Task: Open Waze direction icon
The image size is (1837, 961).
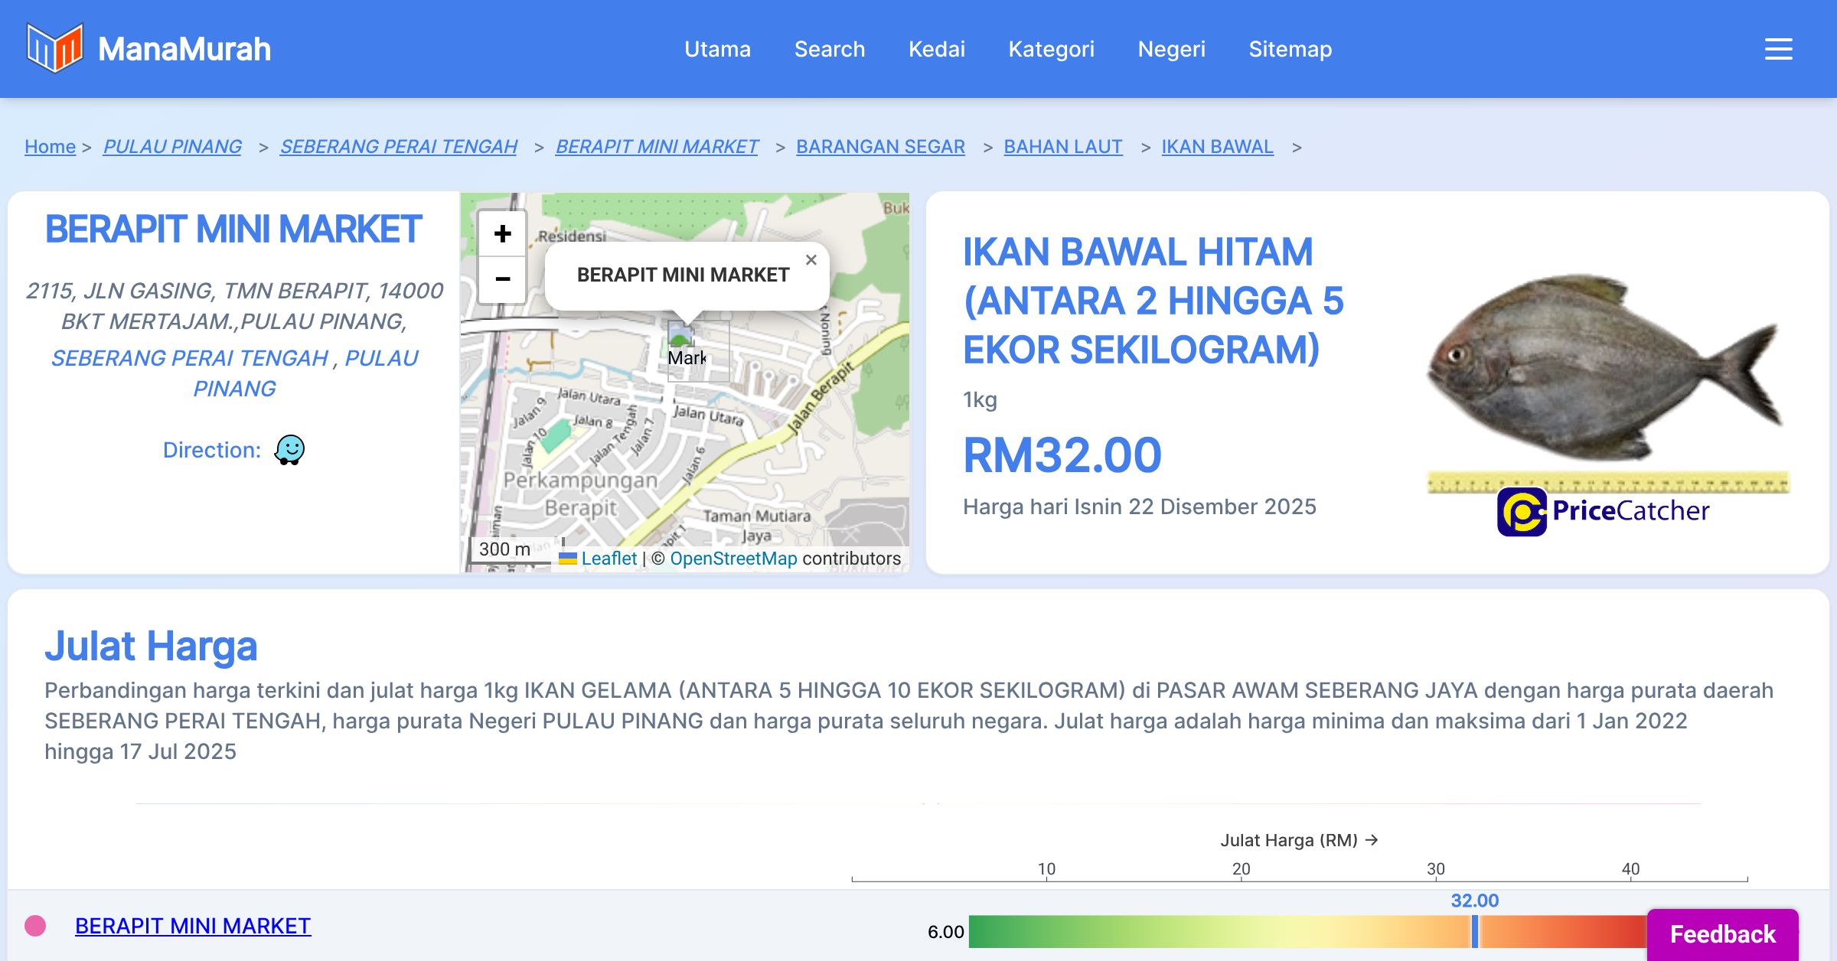Action: tap(289, 450)
